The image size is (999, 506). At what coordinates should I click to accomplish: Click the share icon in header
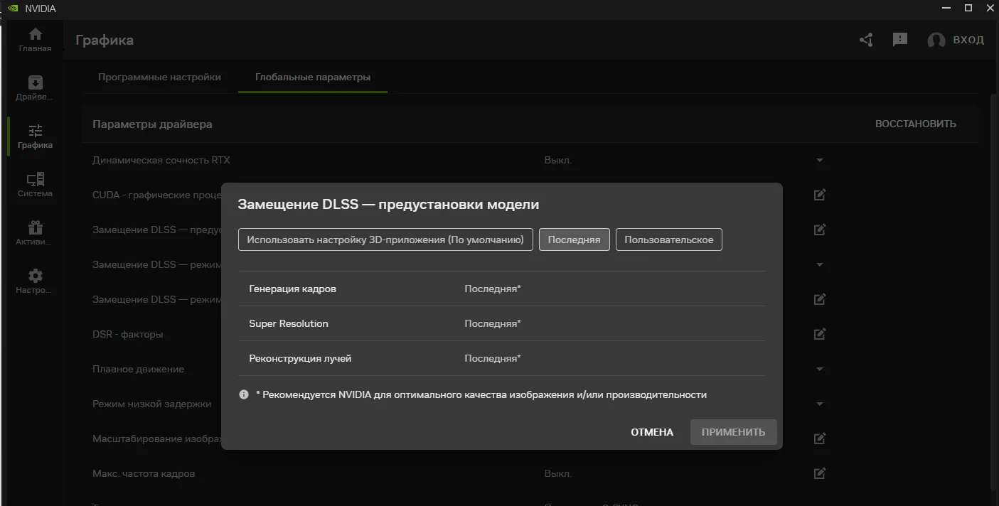click(866, 40)
